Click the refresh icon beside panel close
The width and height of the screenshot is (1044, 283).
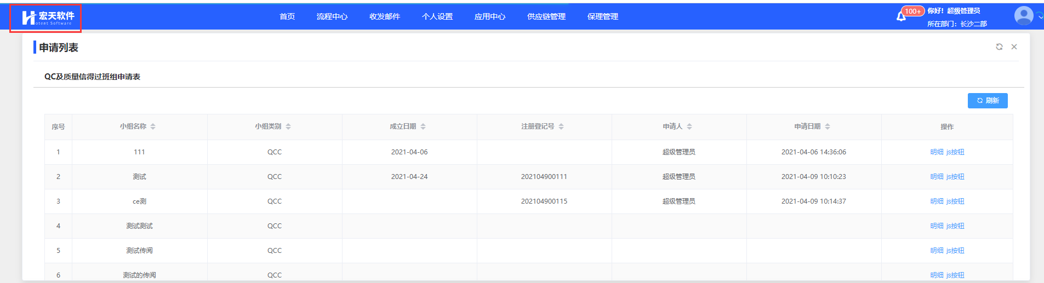(x=999, y=47)
